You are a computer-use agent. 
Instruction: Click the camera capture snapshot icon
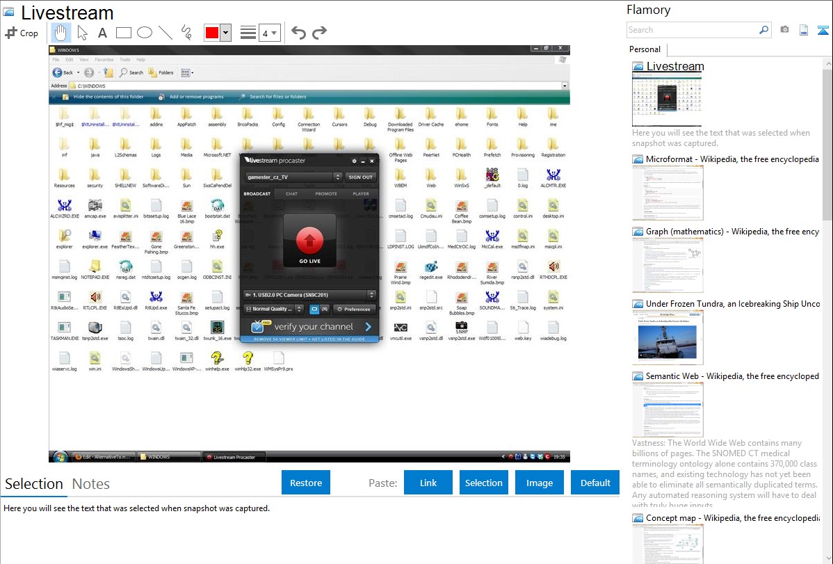pos(784,30)
